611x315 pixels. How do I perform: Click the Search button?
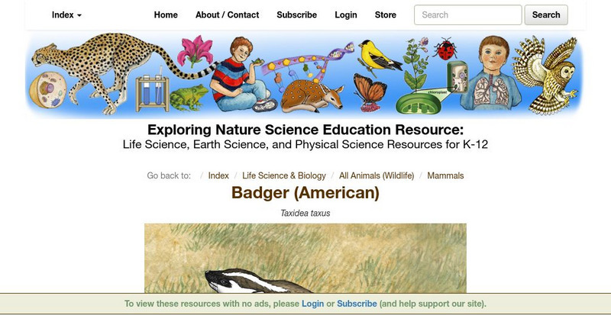(x=546, y=14)
